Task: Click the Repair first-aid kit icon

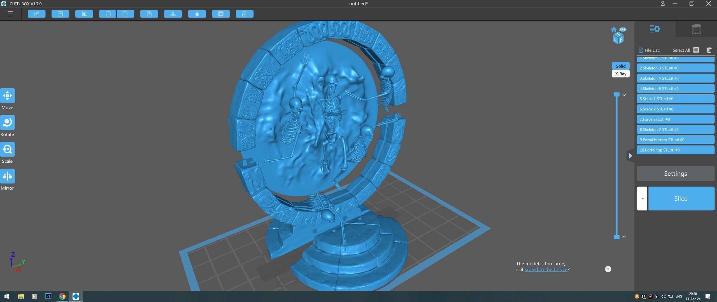Action: pyautogui.click(x=245, y=14)
